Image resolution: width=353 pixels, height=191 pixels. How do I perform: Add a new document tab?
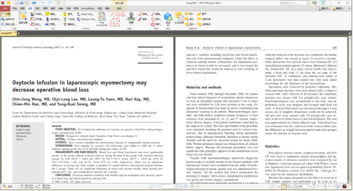coord(19,33)
